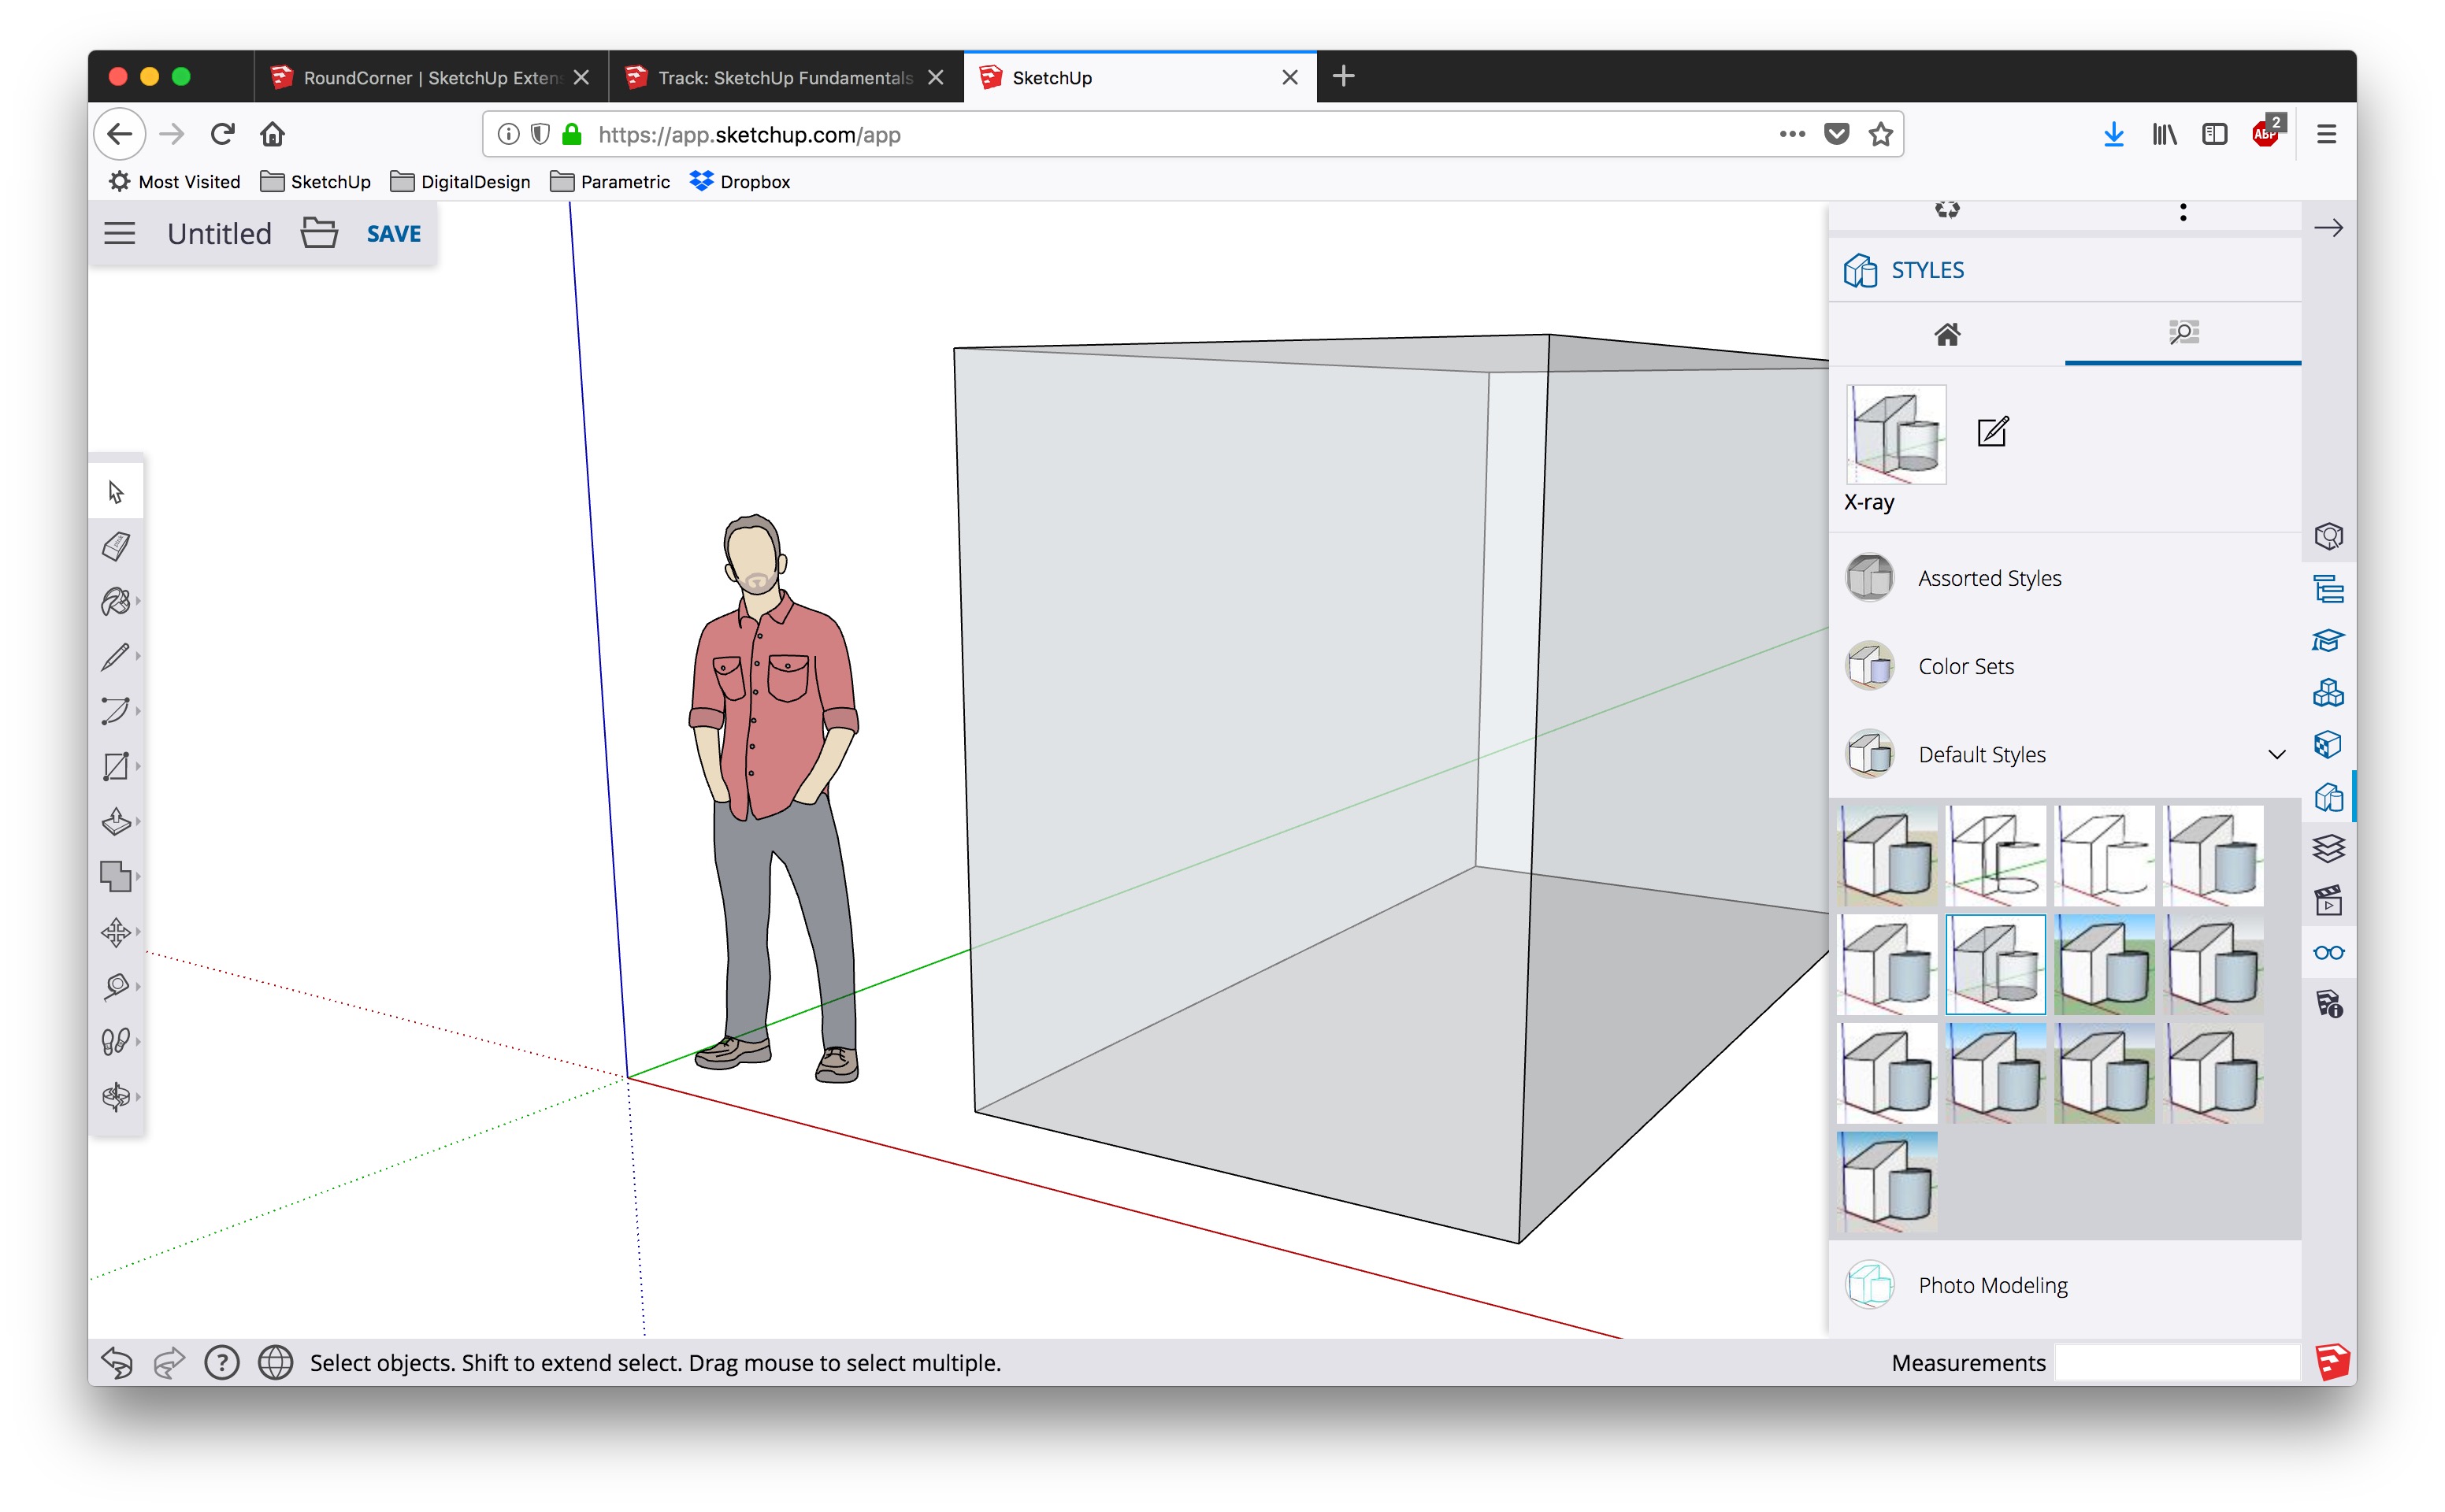Open the hamburger menu
The height and width of the screenshot is (1512, 2445).
pyautogui.click(x=119, y=232)
